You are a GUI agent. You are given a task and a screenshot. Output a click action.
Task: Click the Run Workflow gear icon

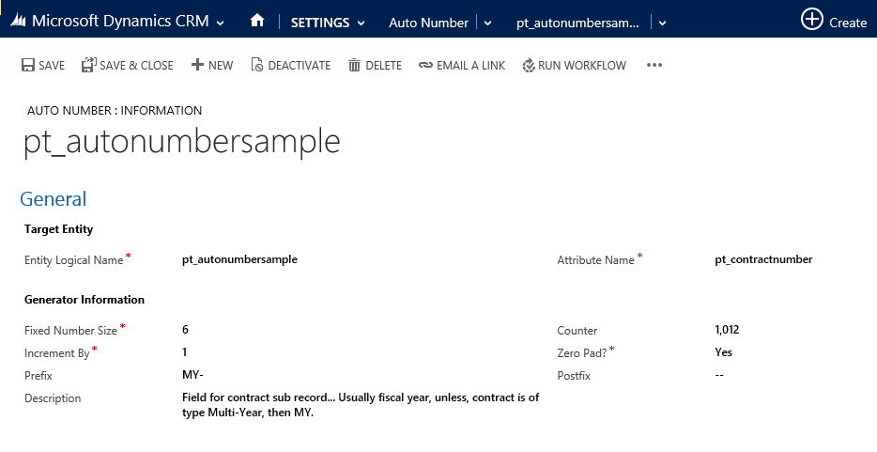pos(529,66)
